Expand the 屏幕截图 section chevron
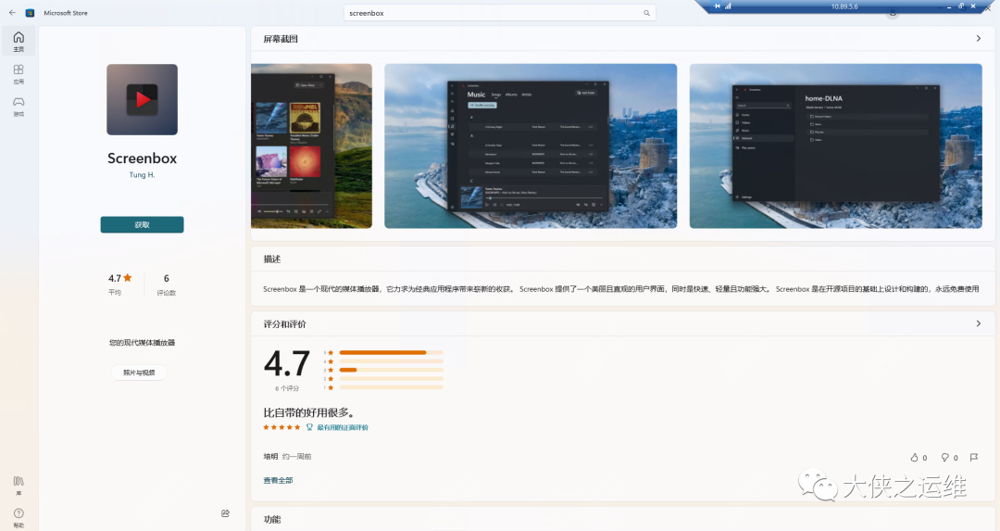 (979, 39)
